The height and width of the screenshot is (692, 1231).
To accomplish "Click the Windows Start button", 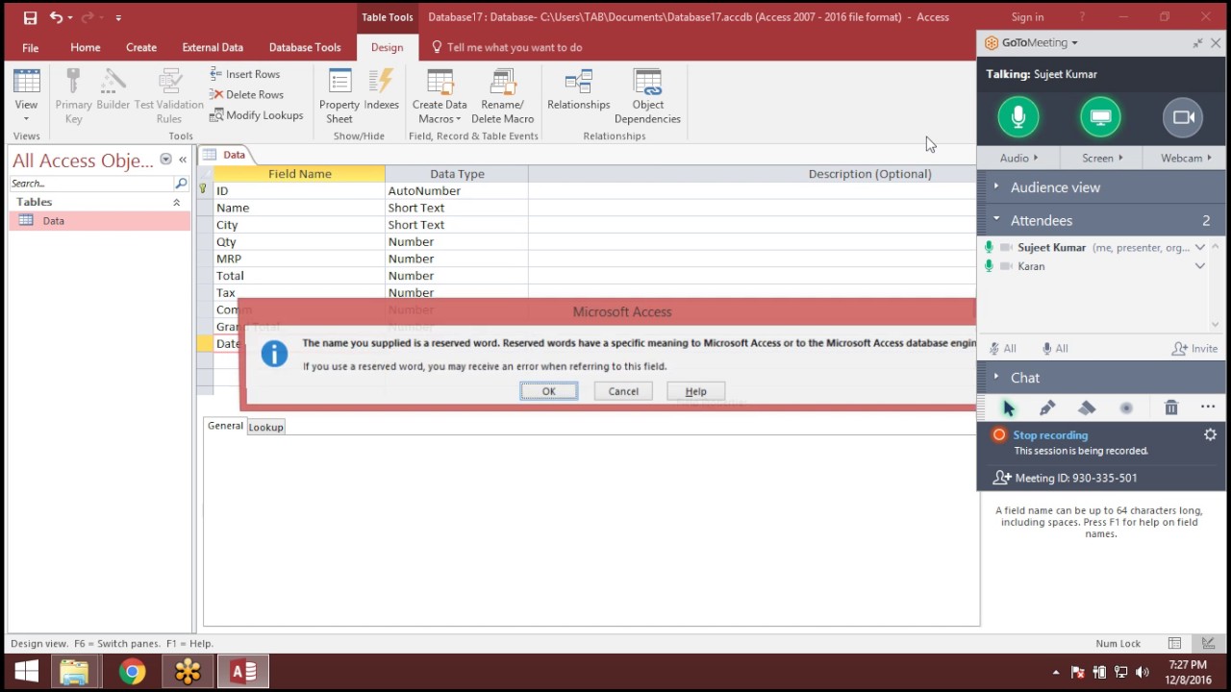I will click(26, 672).
